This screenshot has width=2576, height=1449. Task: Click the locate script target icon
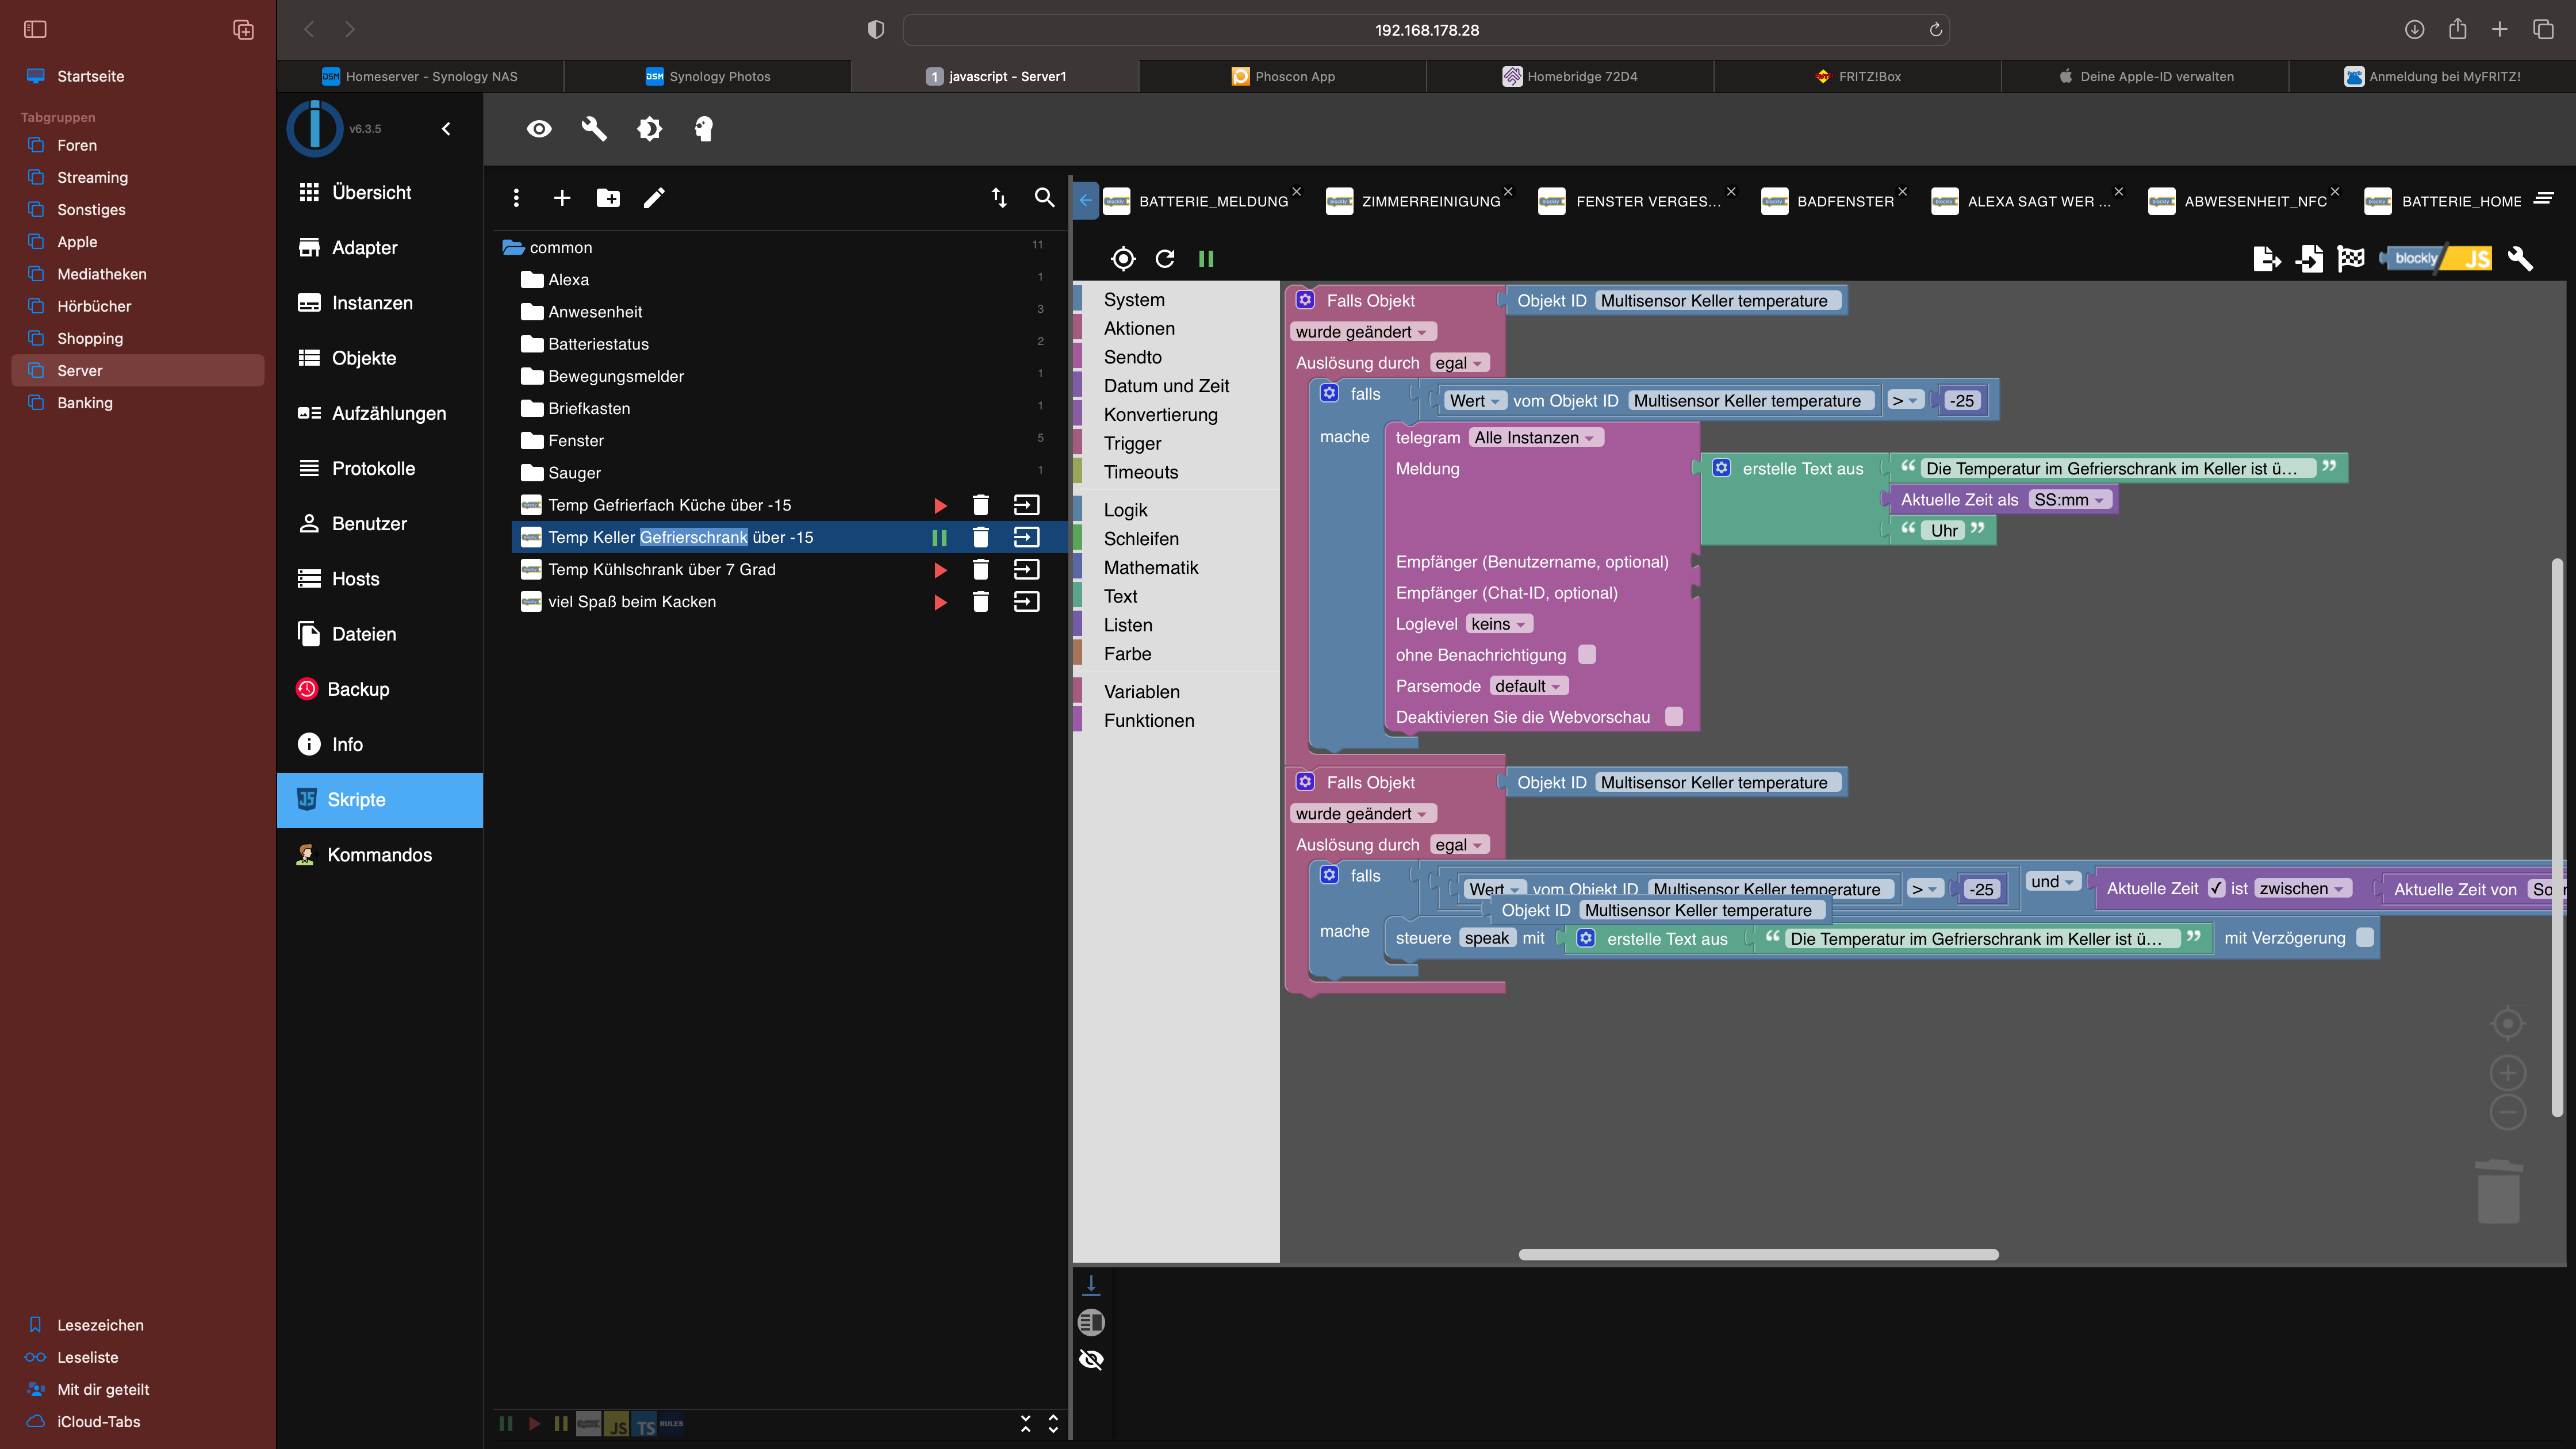[x=1123, y=259]
